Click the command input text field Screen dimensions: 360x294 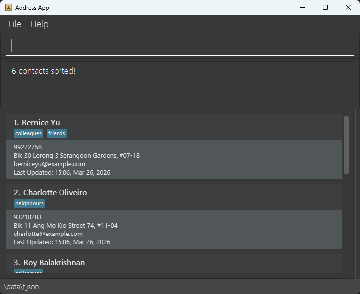[x=180, y=46]
